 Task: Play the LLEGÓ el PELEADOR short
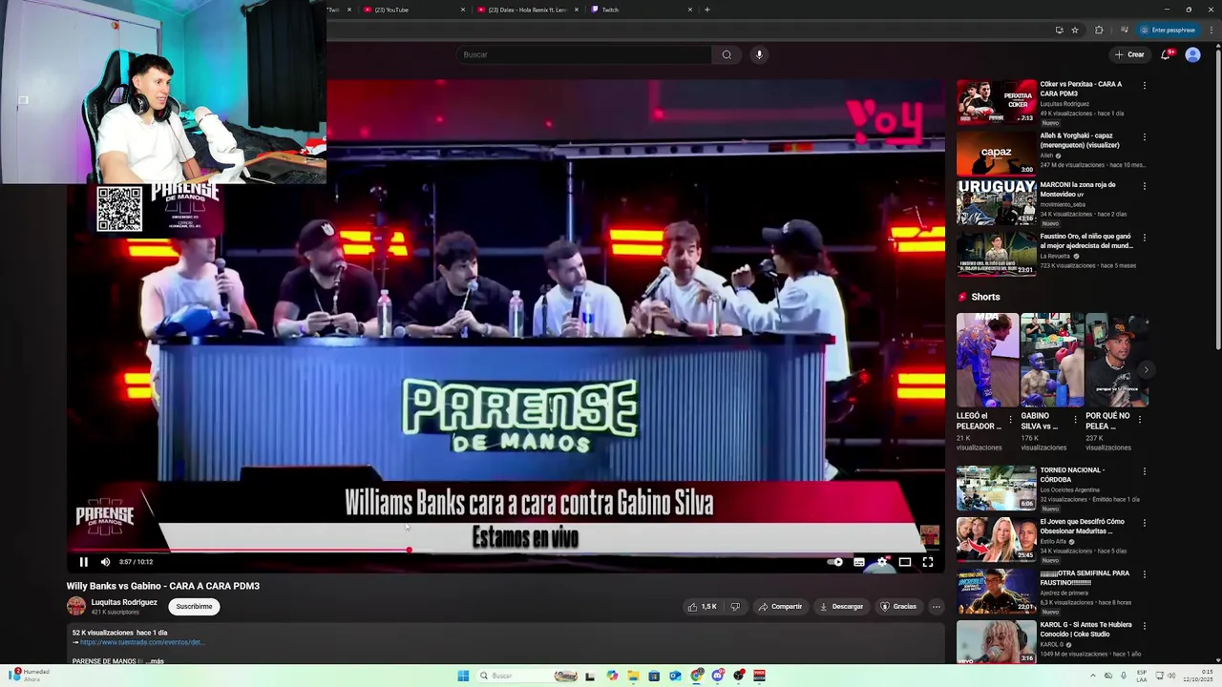pos(987,360)
